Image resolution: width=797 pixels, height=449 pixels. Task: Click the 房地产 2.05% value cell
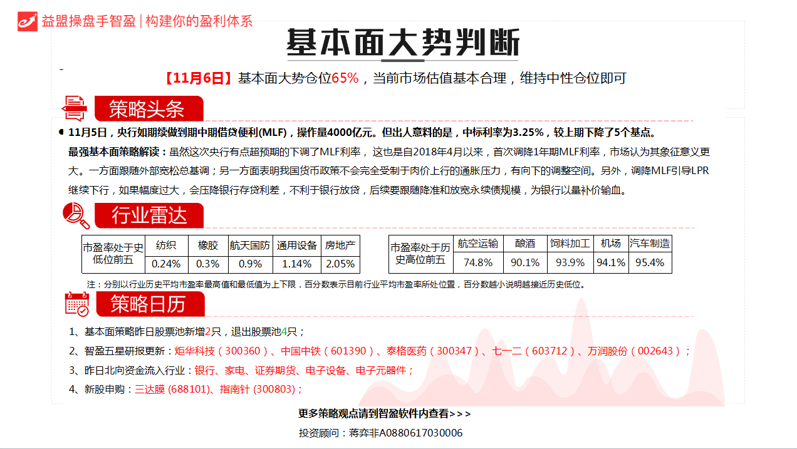[340, 264]
